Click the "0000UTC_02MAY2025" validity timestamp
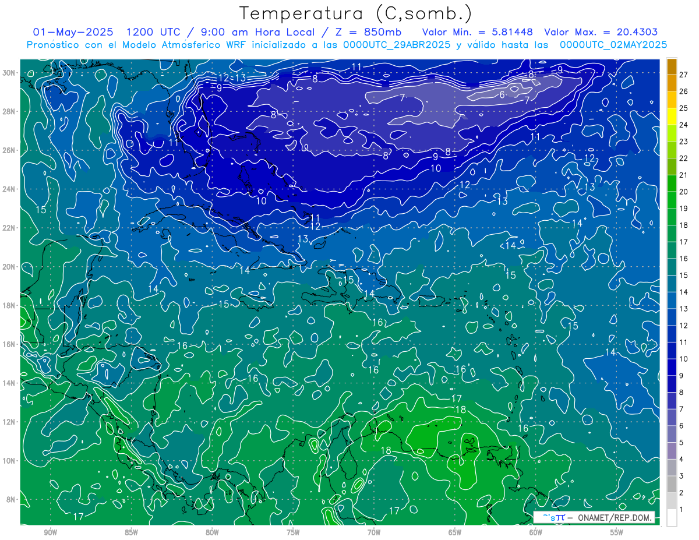Screen dimensions: 699x540 coord(613,45)
